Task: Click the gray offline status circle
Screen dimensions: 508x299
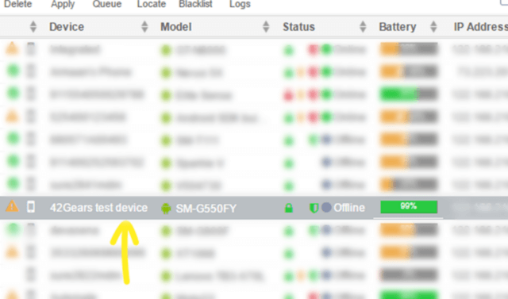Action: pyautogui.click(x=326, y=208)
